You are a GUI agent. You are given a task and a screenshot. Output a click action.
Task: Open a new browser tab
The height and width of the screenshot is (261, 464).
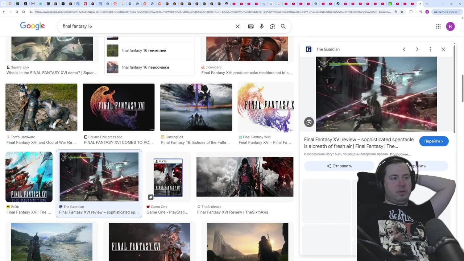click(x=427, y=4)
